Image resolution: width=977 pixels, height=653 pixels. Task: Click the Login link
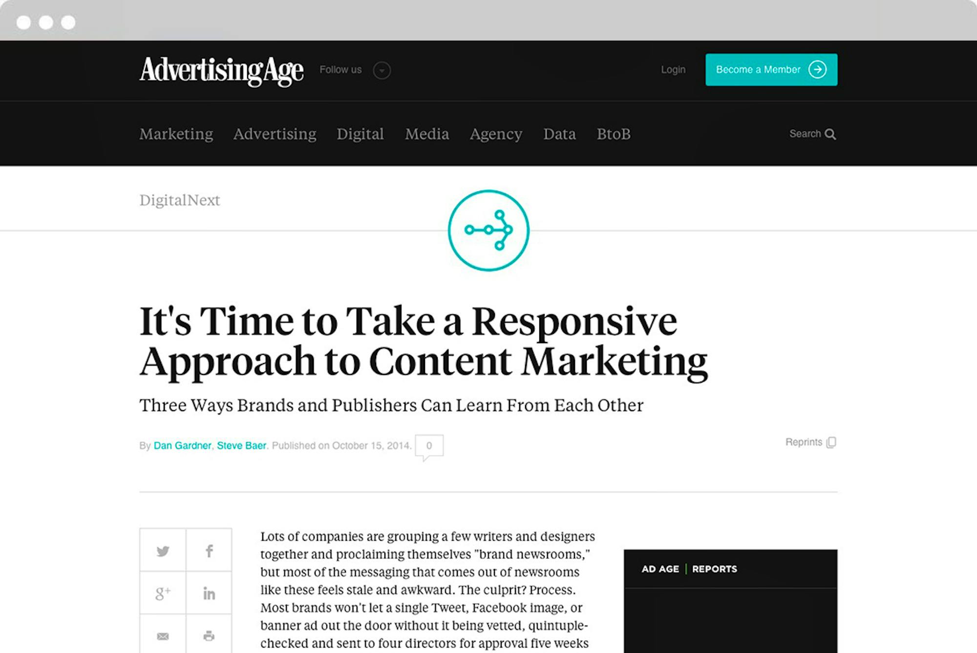673,70
